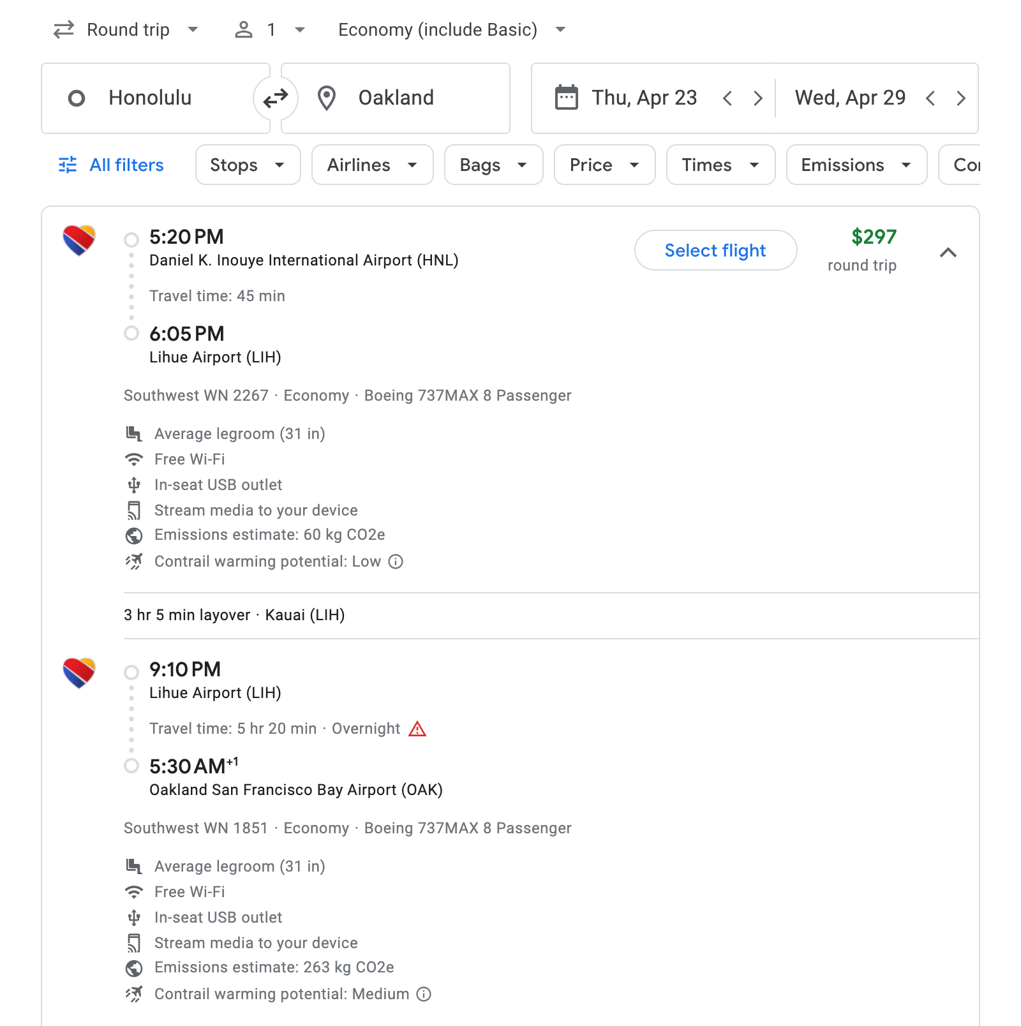
Task: Click the Thu, Apr 23 departure date field
Action: [643, 98]
